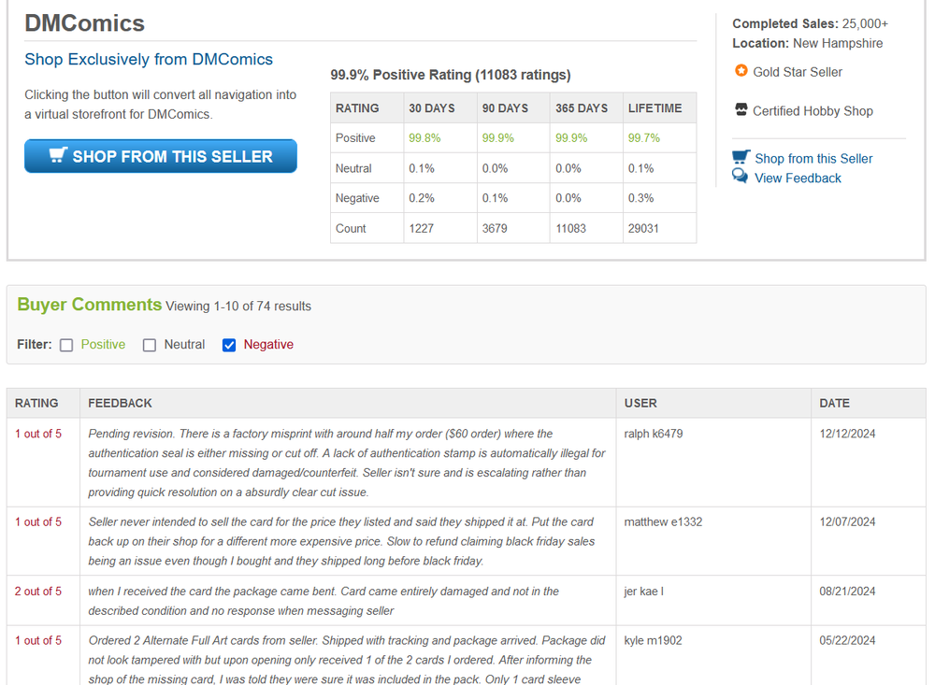The image size is (935, 685).
Task: Click the user name jer kae l
Action: 644,592
